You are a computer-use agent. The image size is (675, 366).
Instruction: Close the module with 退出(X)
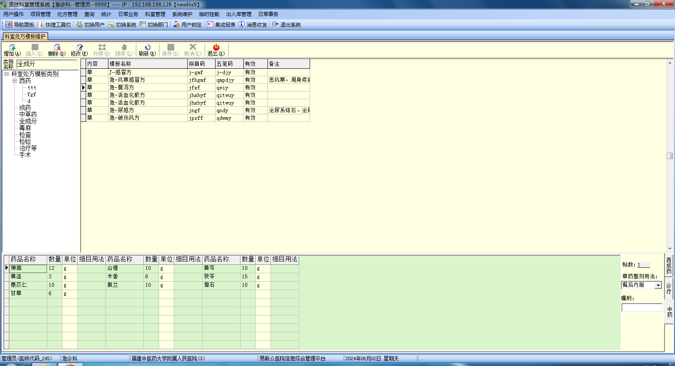click(216, 50)
